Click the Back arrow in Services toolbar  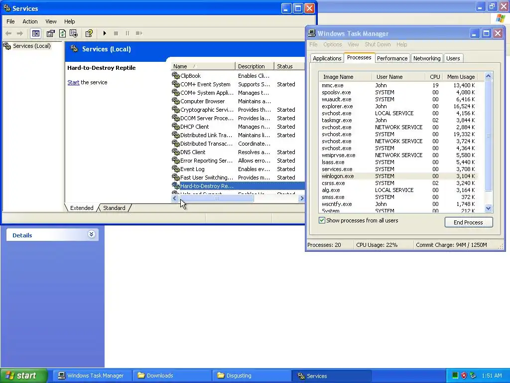click(9, 33)
